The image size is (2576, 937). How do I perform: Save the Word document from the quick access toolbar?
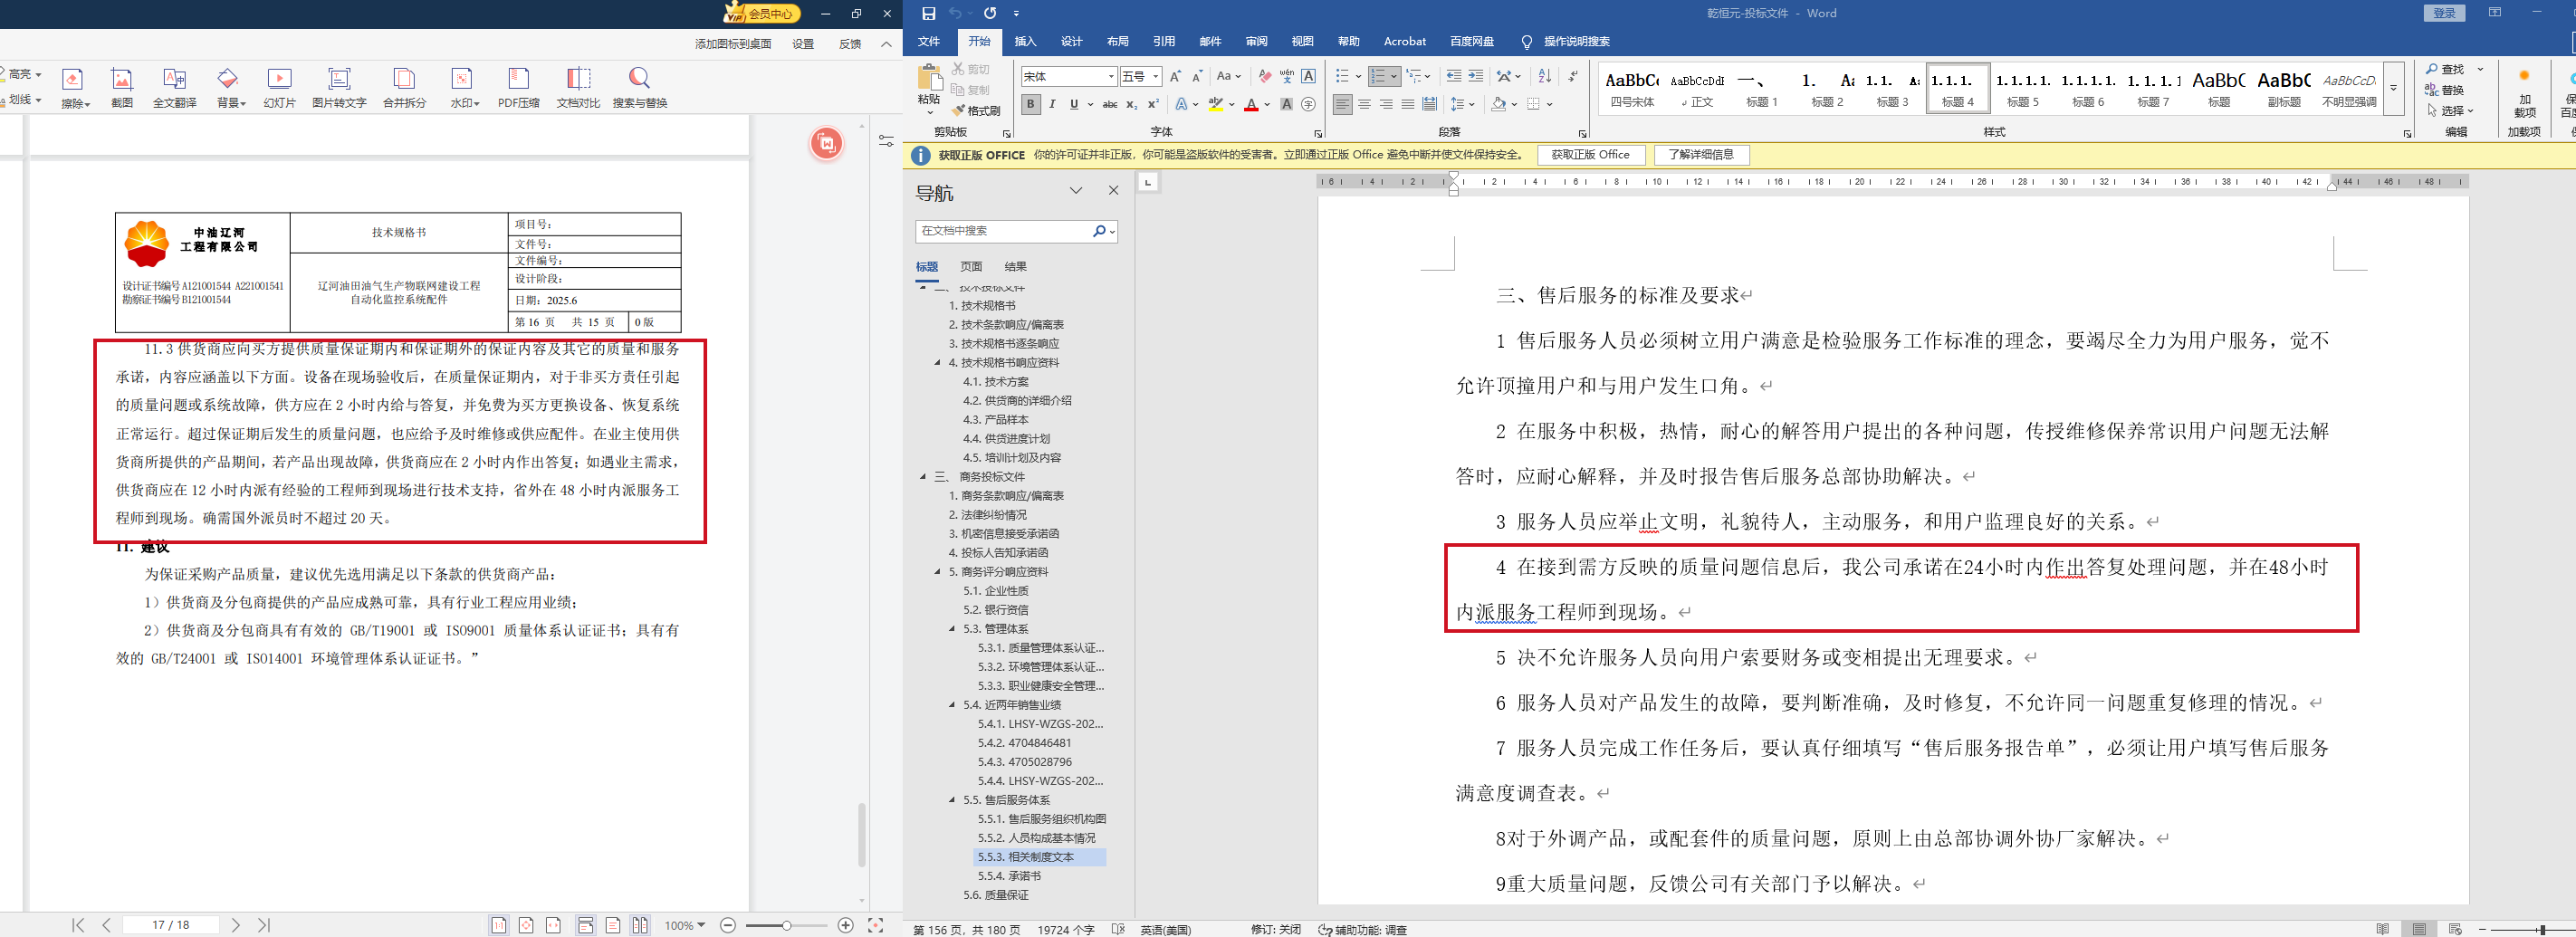click(928, 13)
